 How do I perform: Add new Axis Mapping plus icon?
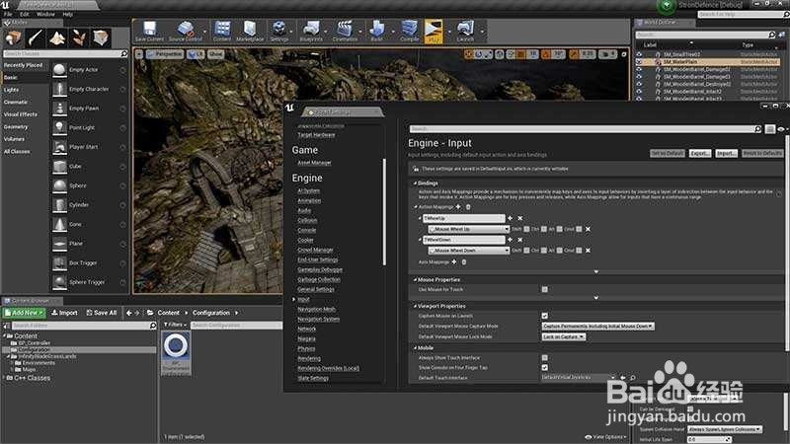pyautogui.click(x=454, y=261)
